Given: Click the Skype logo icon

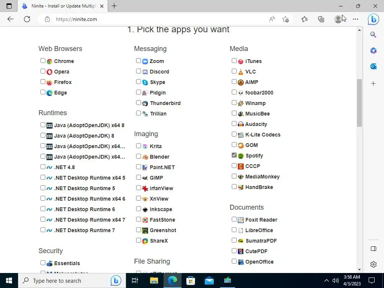Looking at the screenshot, I should click(145, 82).
